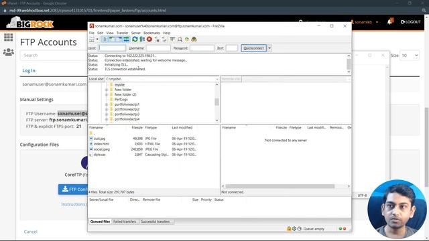The image size is (429, 241).
Task: Switch to the Successful transfers tab
Action: click(x=156, y=222)
